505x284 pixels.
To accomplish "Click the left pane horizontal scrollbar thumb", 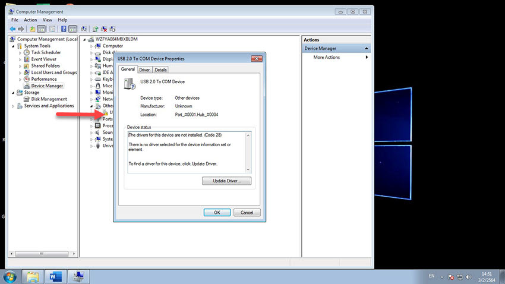I will (x=42, y=254).
